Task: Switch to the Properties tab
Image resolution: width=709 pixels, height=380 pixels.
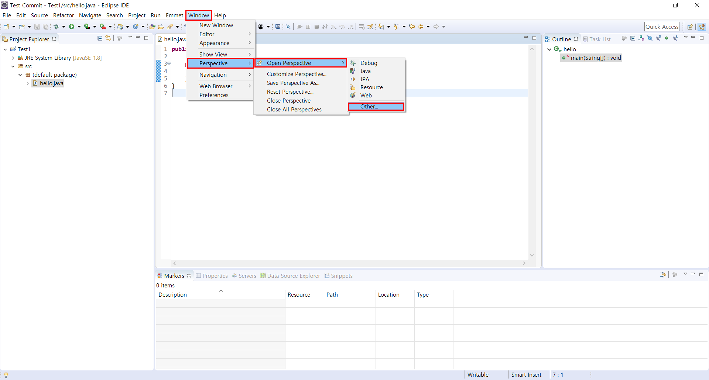Action: click(x=212, y=276)
